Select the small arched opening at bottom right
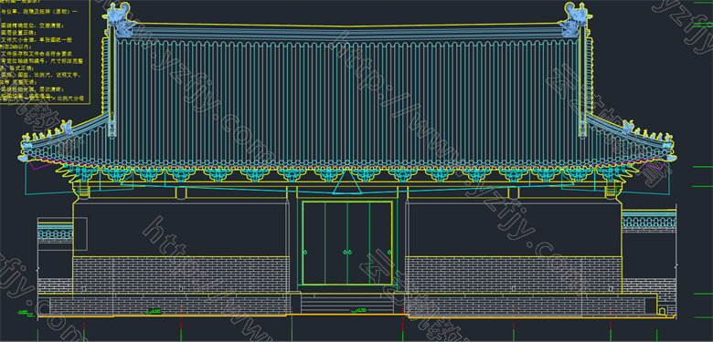The height and width of the screenshot is (342, 713). (x=662, y=311)
